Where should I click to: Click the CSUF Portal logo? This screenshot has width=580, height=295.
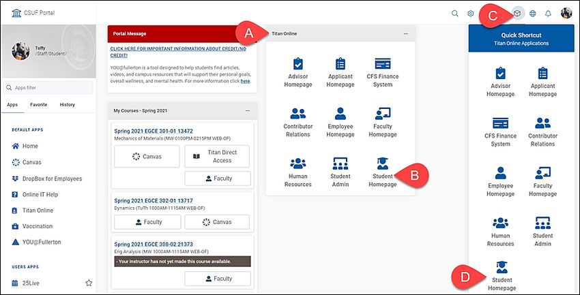point(33,13)
